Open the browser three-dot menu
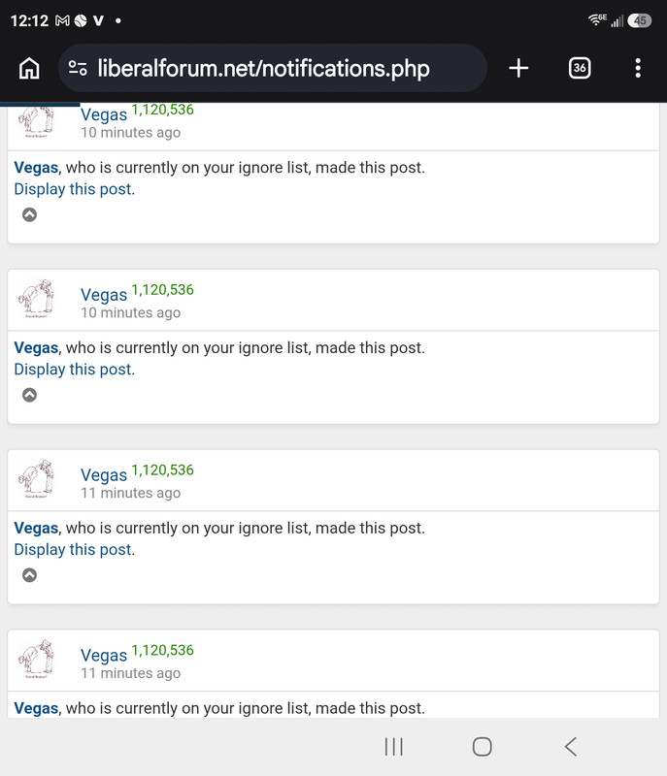 pyautogui.click(x=638, y=68)
